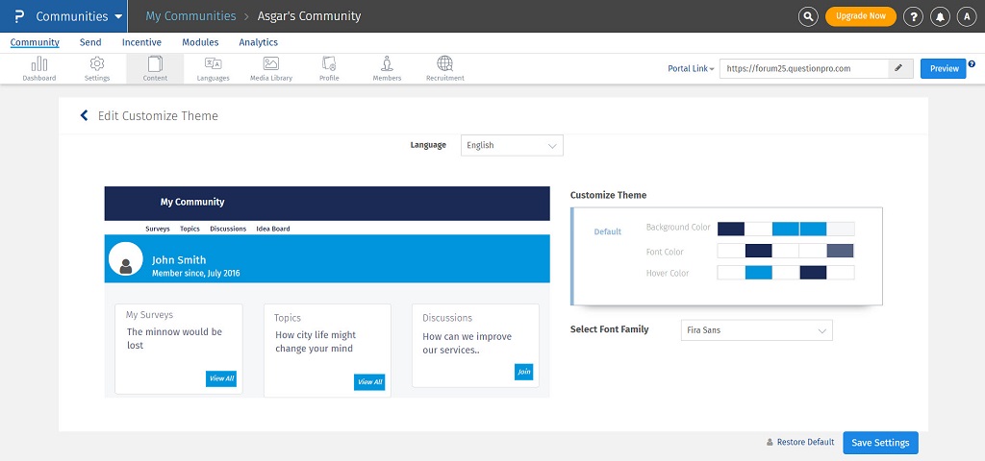Click the search magnifier icon
985x461 pixels.
tap(809, 16)
